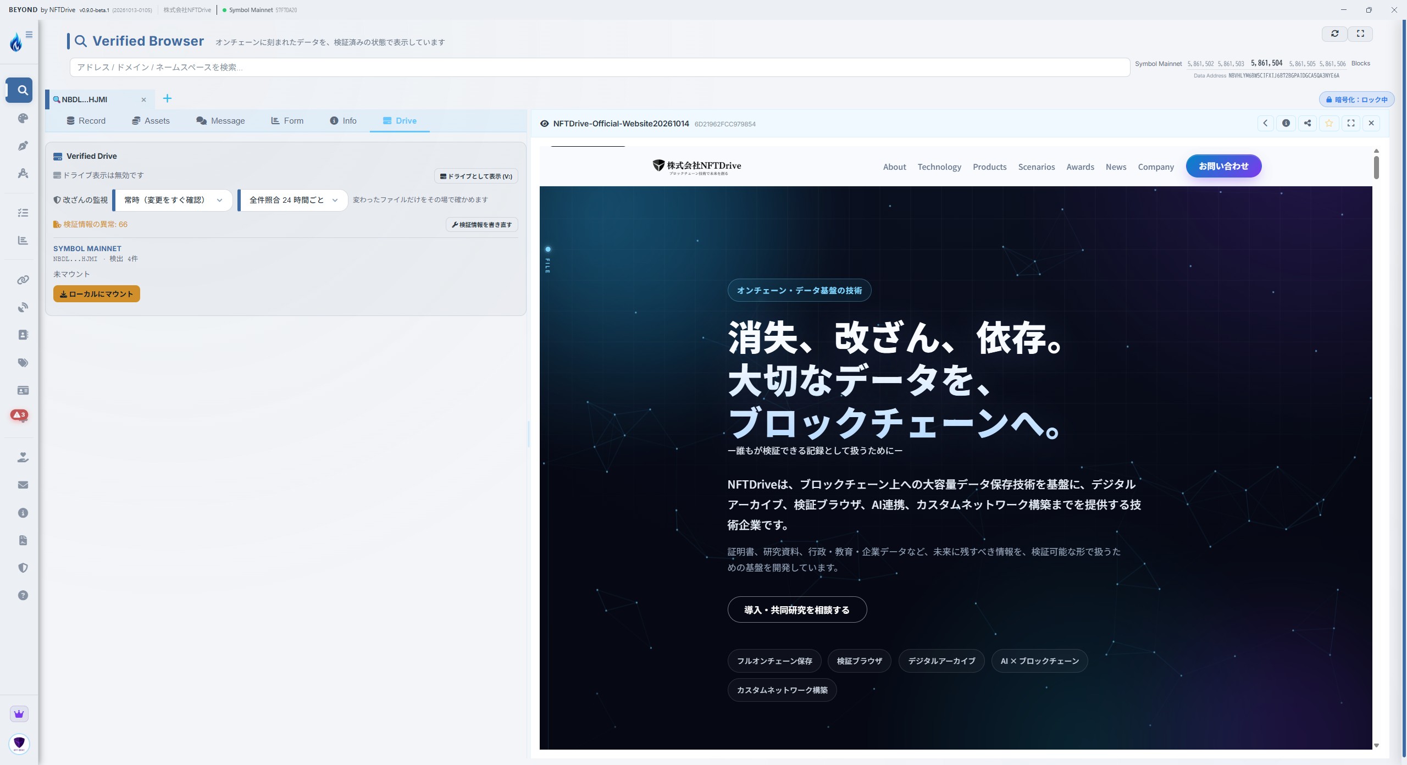Click the orange mount locally button
Image resolution: width=1407 pixels, height=765 pixels.
pyautogui.click(x=97, y=294)
